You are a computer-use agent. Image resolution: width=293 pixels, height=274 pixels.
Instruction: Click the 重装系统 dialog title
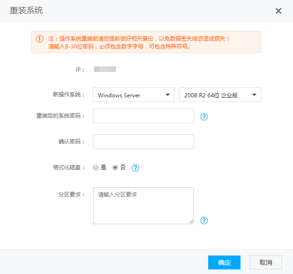coord(26,11)
